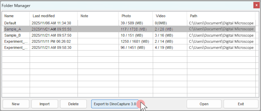Click the path of the Default folder
This screenshot has height=111, width=261.
pyautogui.click(x=221, y=23)
